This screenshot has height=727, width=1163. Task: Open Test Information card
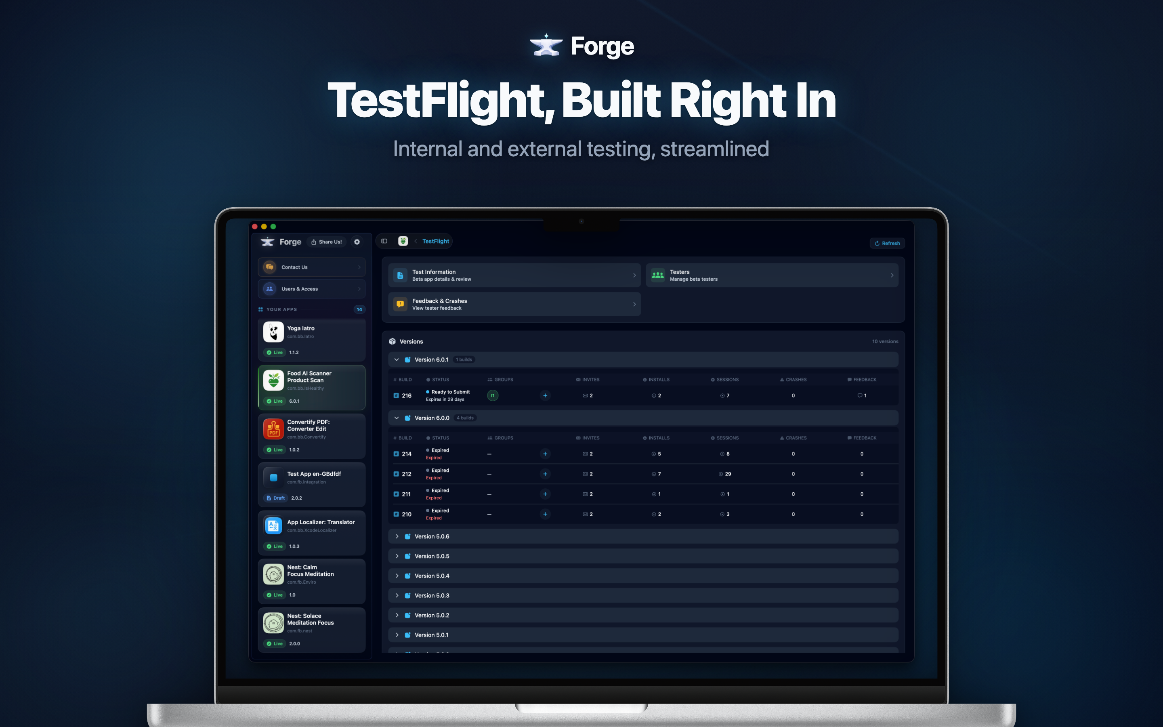[x=514, y=275]
